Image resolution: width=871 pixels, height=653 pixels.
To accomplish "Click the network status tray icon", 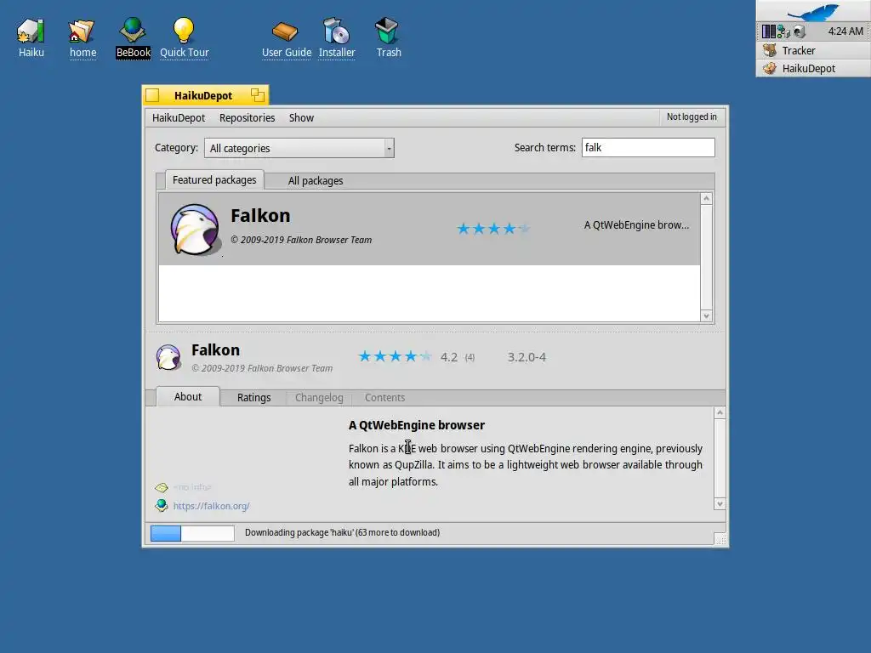I will [783, 31].
